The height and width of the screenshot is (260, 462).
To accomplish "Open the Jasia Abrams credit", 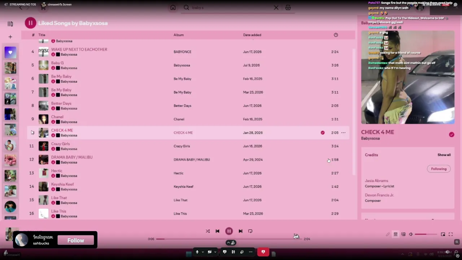I will pos(376,181).
